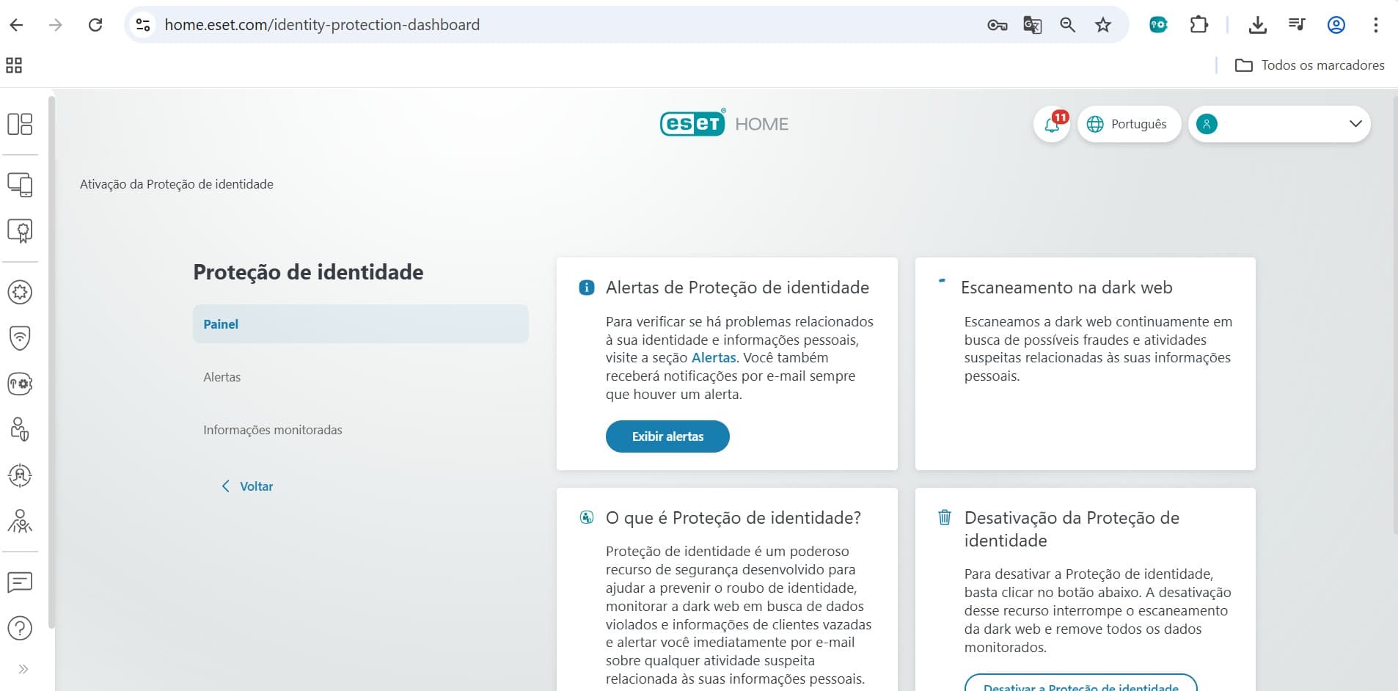Open the password manager icon in sidebar
The height and width of the screenshot is (691, 1398).
[x=20, y=384]
